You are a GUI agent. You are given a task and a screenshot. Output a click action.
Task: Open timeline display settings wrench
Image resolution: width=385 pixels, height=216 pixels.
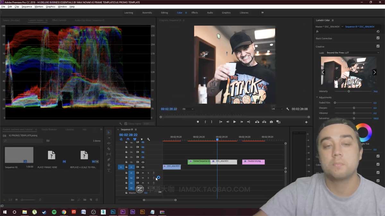(148, 140)
